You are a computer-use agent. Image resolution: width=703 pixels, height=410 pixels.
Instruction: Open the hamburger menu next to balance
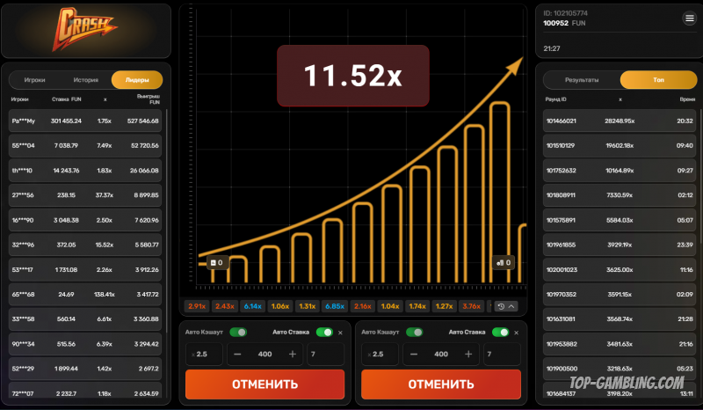click(x=689, y=18)
